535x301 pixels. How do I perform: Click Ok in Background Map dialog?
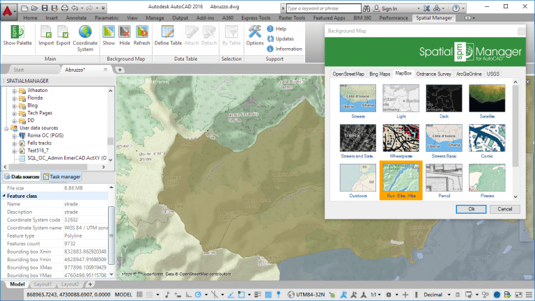coord(471,209)
